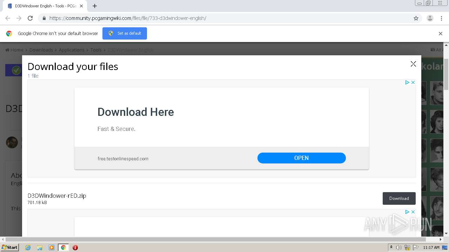
Task: Click the network tray icon
Action: pyautogui.click(x=407, y=247)
